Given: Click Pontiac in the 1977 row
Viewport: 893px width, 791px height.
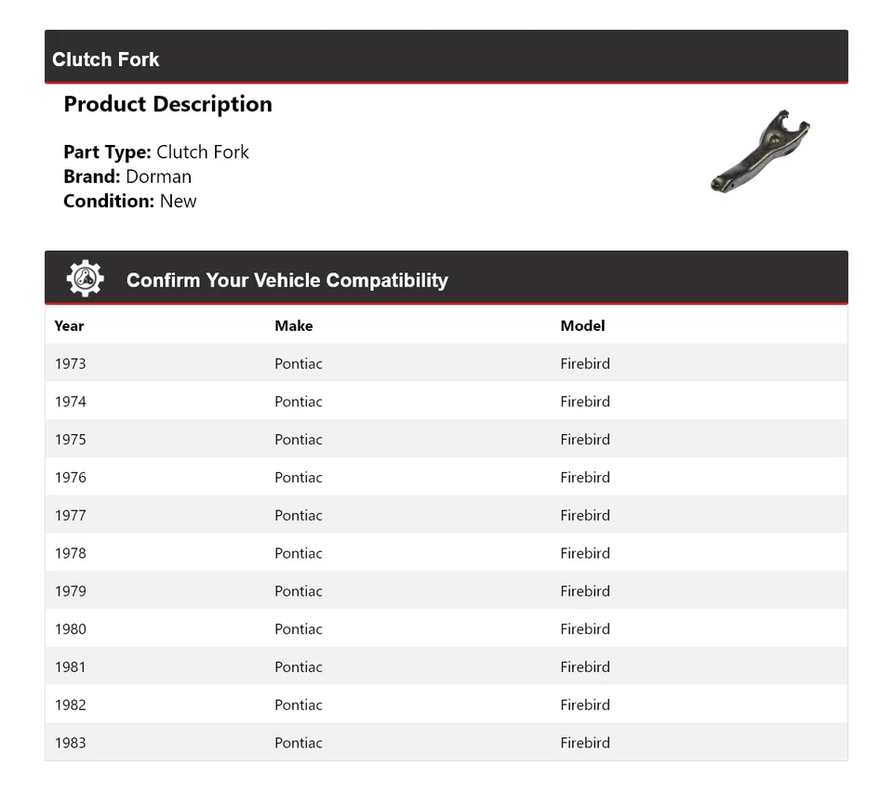Looking at the screenshot, I should pos(299,515).
